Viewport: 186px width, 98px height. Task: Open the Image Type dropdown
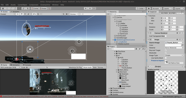174,55
